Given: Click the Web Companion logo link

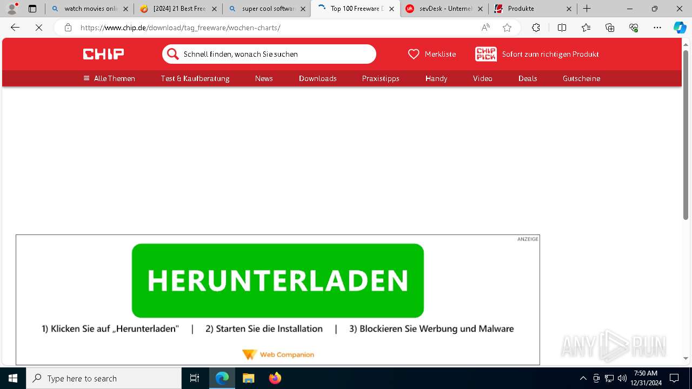Looking at the screenshot, I should [x=278, y=354].
